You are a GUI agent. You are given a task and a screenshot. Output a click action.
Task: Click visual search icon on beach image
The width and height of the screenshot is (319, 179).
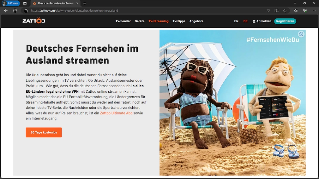tap(301, 34)
